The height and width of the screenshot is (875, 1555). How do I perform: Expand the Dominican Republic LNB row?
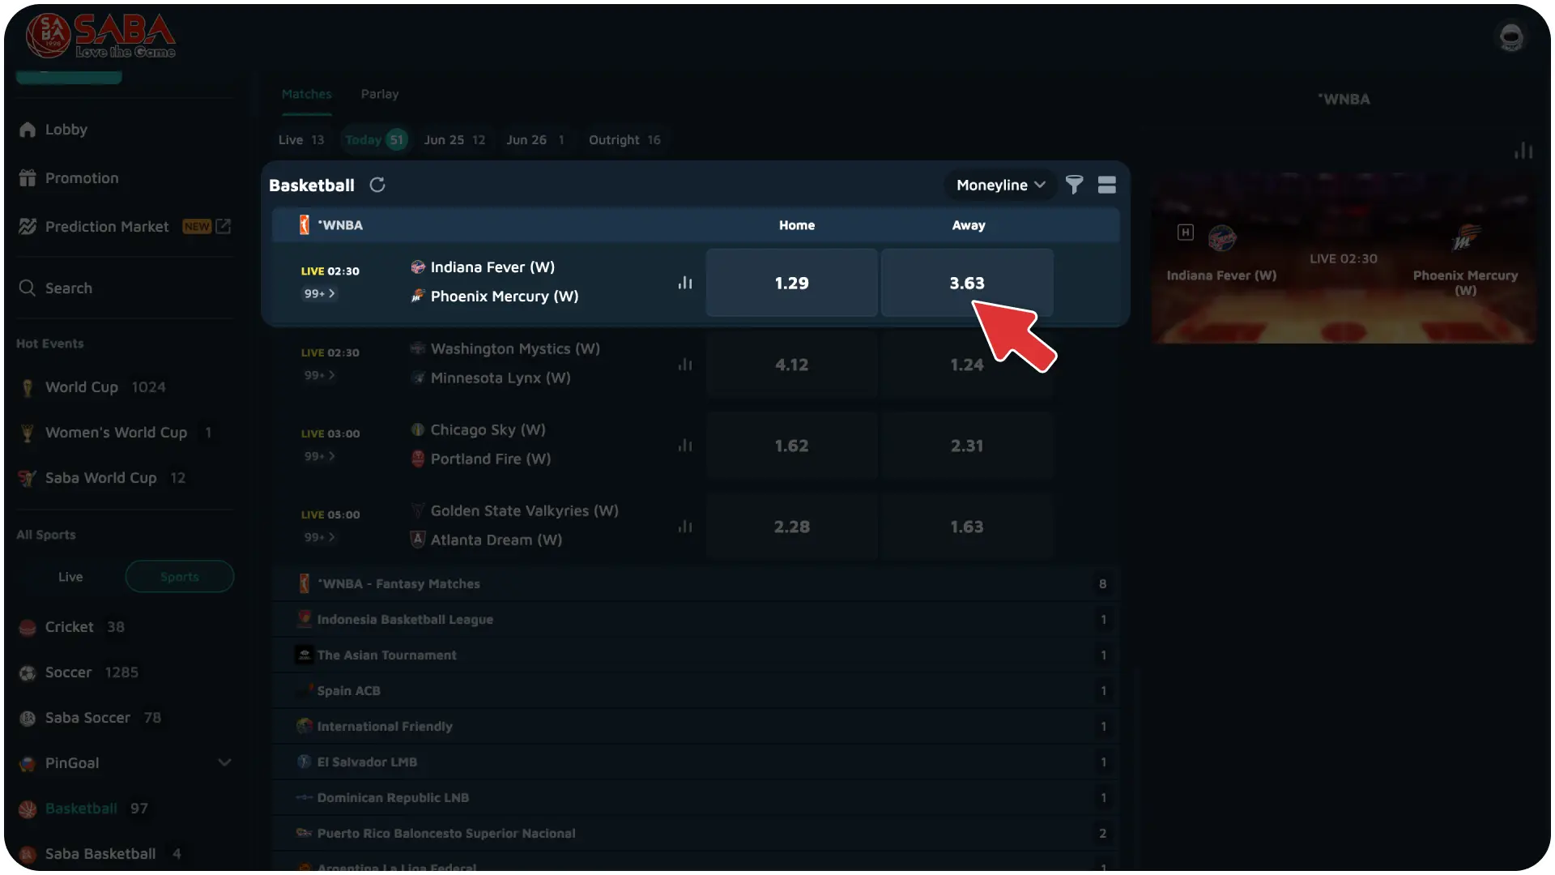coord(697,798)
